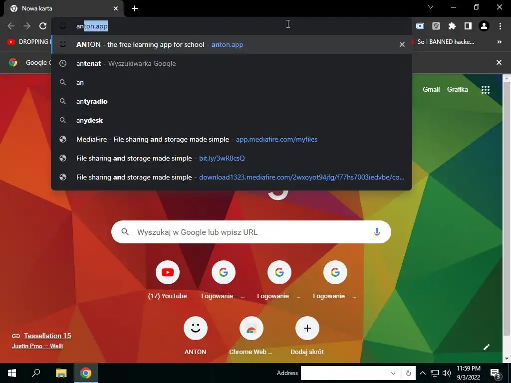The width and height of the screenshot is (511, 383).
Task: Reload the page with the refresh icon
Action: 43,26
